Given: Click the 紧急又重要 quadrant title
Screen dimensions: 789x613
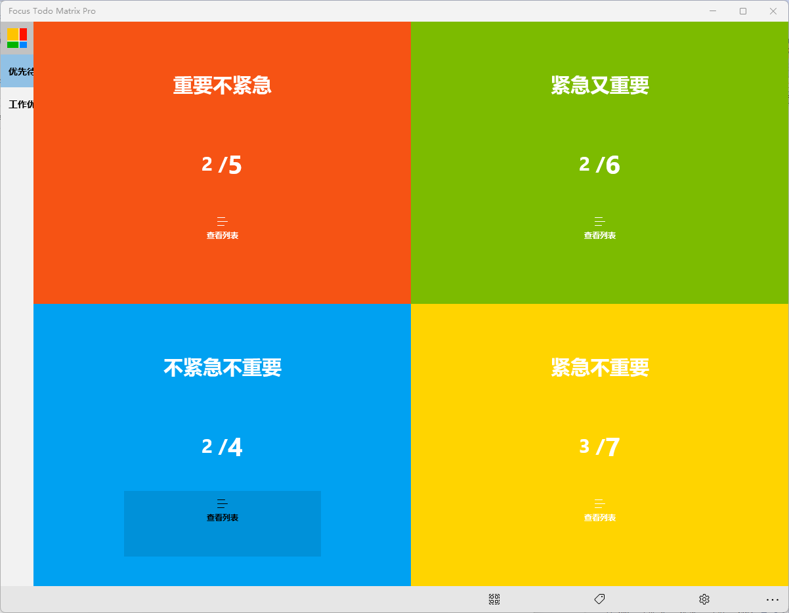Looking at the screenshot, I should pos(599,85).
